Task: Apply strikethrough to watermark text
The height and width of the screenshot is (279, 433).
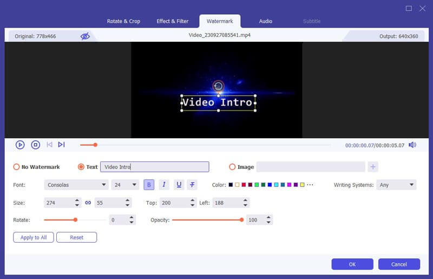Action: pos(192,185)
